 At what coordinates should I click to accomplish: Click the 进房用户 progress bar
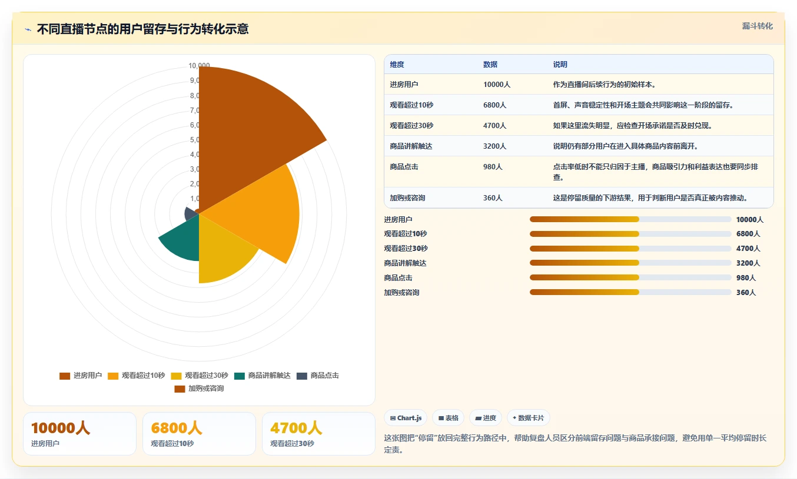coord(630,219)
